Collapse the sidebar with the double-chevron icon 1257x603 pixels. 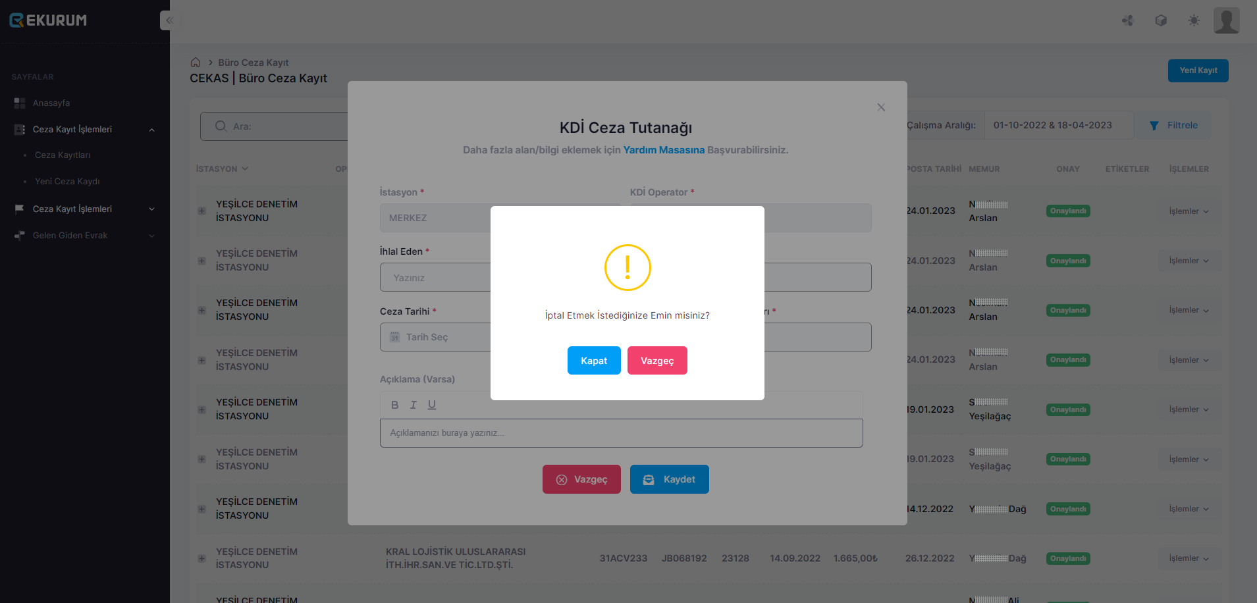pyautogui.click(x=169, y=20)
